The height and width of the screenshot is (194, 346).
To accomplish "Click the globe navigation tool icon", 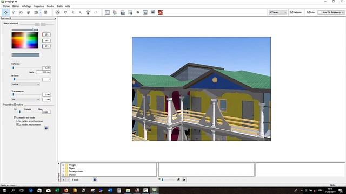I will point(58,12).
